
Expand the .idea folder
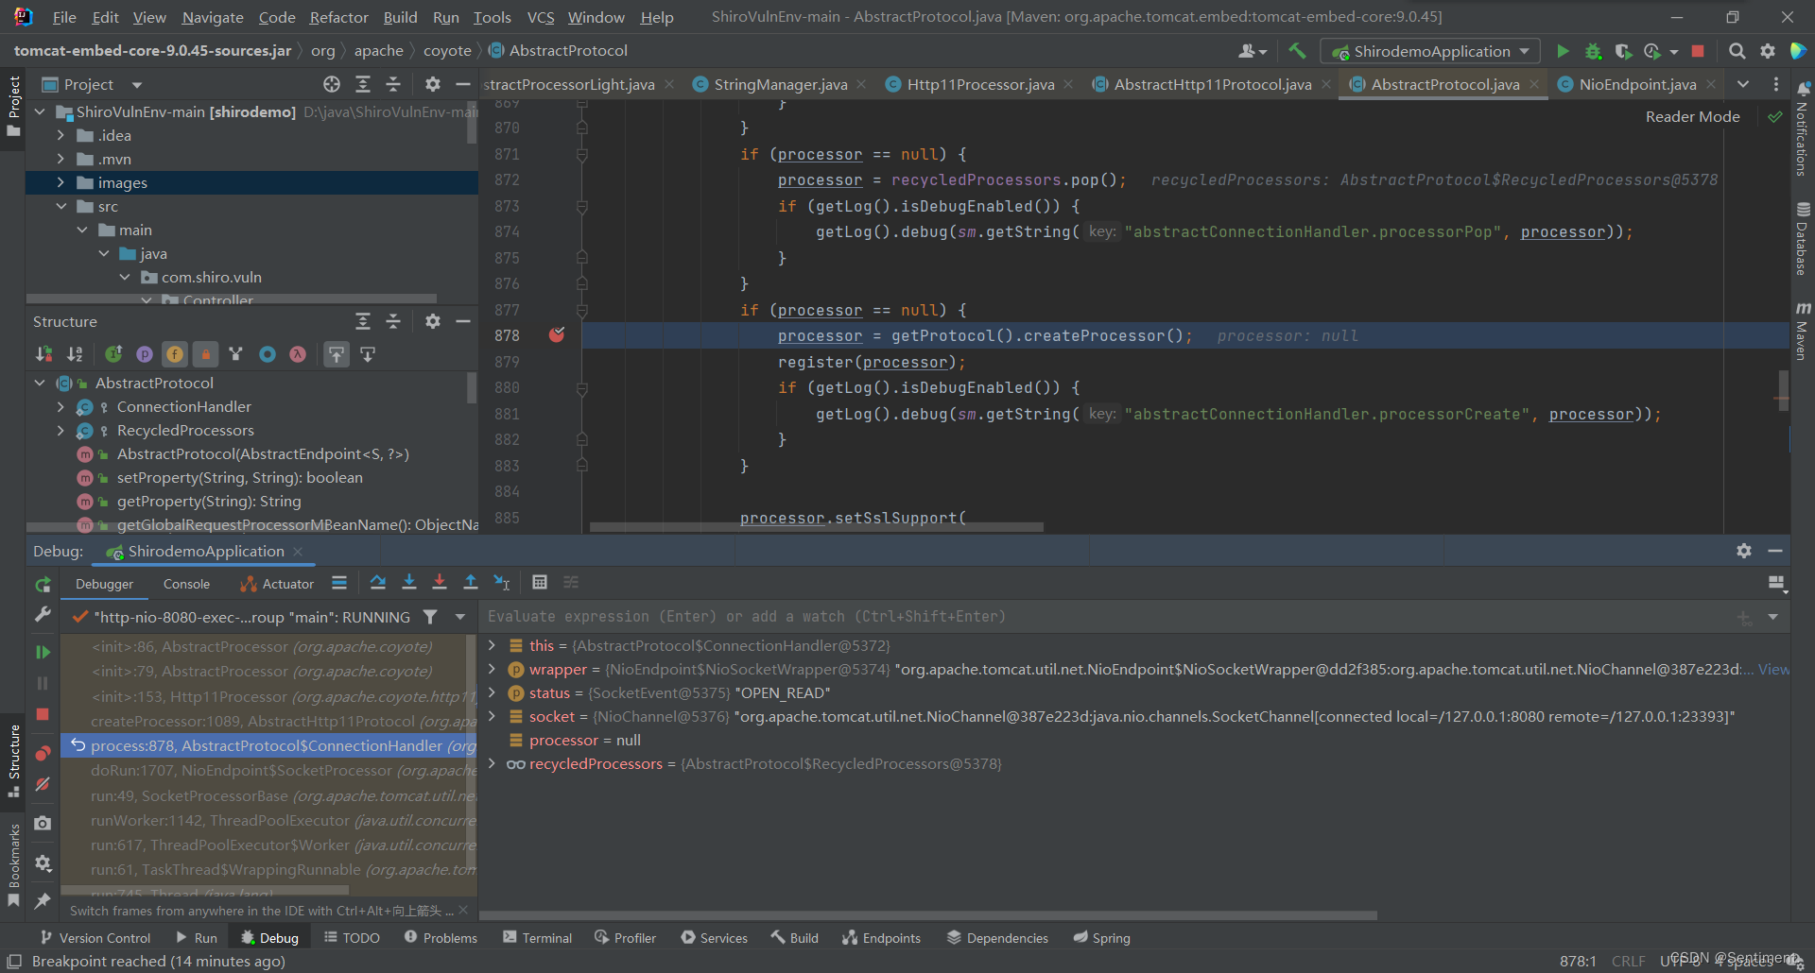(60, 135)
